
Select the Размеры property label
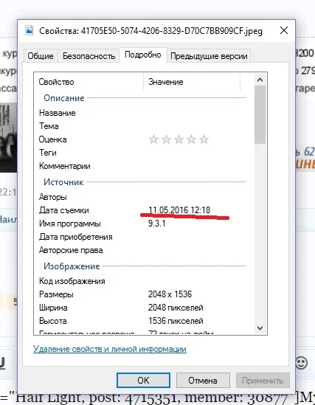point(56,294)
